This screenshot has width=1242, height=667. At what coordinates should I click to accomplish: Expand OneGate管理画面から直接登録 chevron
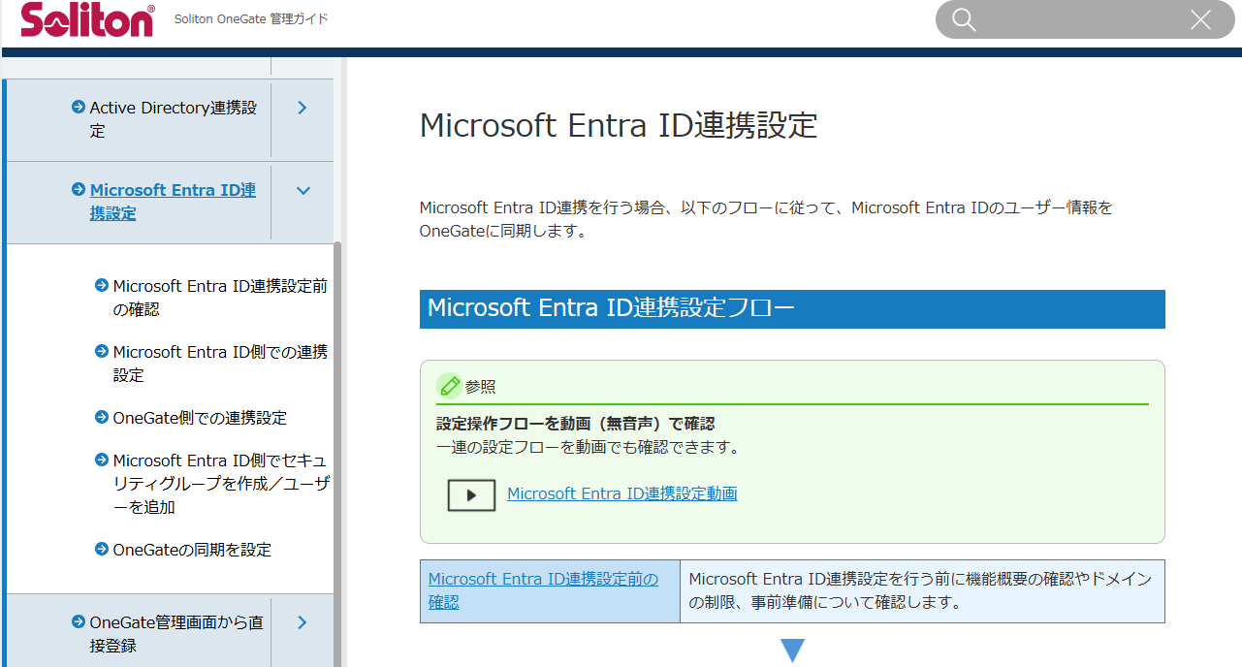click(x=303, y=622)
